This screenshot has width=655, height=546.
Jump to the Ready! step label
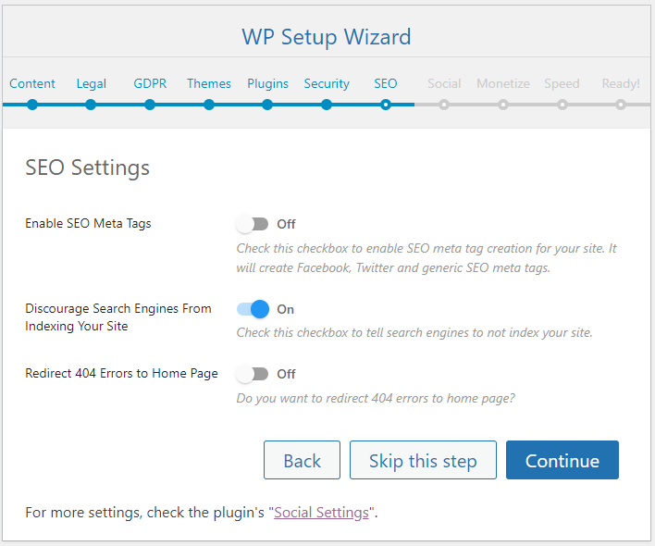(621, 83)
